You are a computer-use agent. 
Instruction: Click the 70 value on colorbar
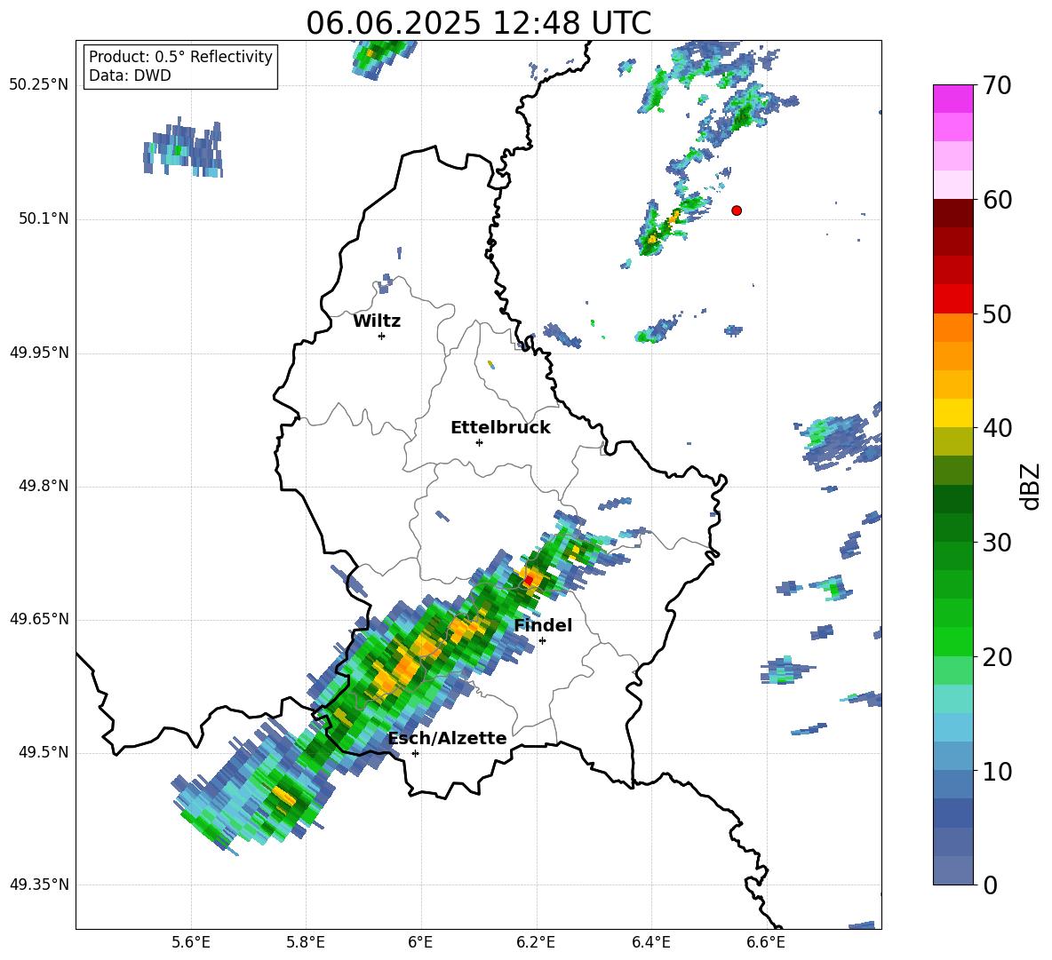[x=997, y=86]
